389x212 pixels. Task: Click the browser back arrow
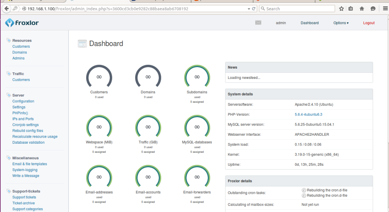tap(6, 9)
